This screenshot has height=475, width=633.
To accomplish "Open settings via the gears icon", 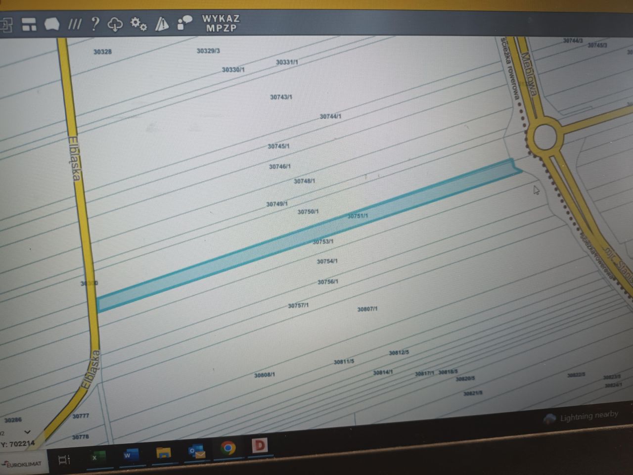I will (138, 24).
